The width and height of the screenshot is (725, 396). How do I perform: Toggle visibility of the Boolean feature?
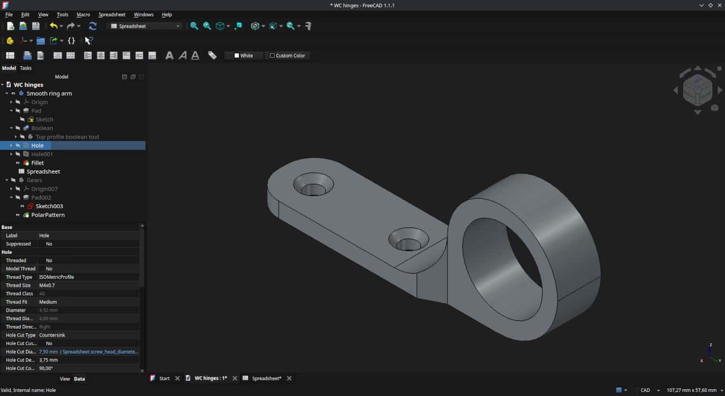point(18,128)
